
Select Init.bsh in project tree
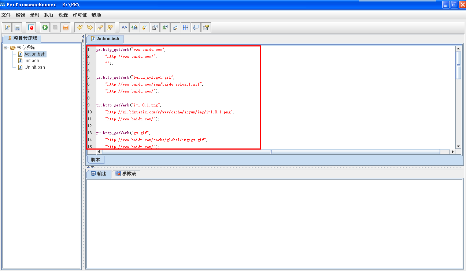click(32, 61)
